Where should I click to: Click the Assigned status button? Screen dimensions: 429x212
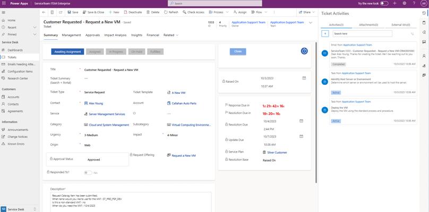pos(95,51)
